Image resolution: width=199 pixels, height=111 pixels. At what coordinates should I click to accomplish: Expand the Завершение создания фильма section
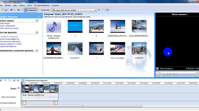click(37, 51)
